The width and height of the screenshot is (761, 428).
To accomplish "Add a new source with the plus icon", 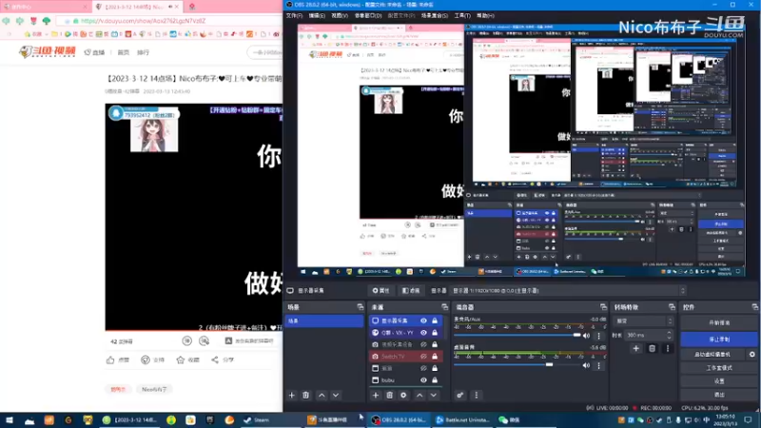I will (375, 396).
